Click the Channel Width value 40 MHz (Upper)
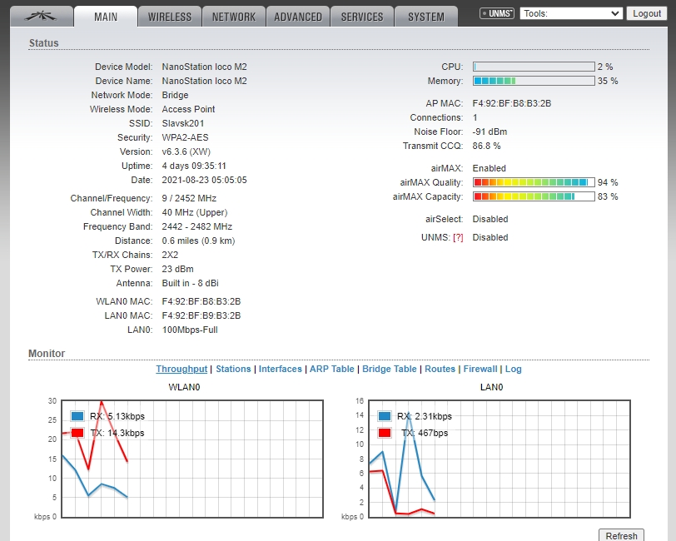Image resolution: width=676 pixels, height=541 pixels. 195,212
